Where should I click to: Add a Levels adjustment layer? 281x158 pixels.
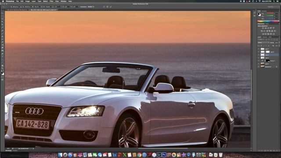point(265,28)
